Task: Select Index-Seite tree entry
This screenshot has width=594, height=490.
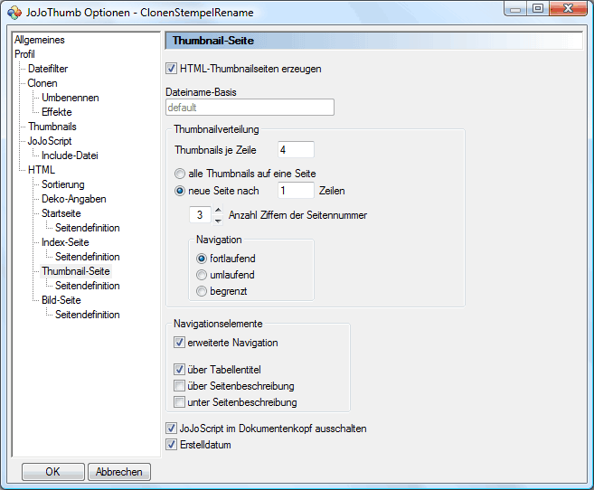Action: pos(65,242)
